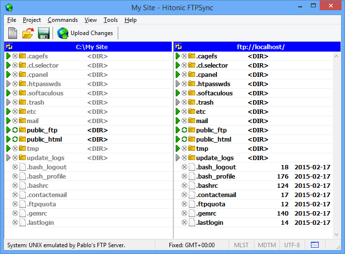Click the local update_logs folder icon
The width and height of the screenshot is (345, 254).
pos(22,158)
